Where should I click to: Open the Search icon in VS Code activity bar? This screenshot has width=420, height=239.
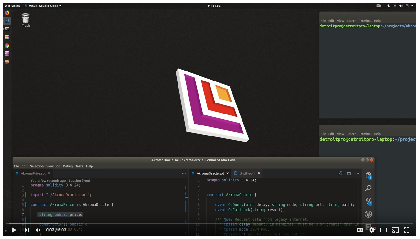(368, 188)
